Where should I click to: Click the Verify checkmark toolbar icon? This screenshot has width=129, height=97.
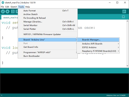click(x=3, y=12)
